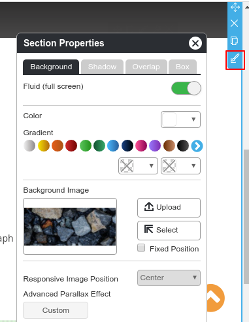Show more gradients with blue arrow
This screenshot has height=322, width=249.
[197, 146]
